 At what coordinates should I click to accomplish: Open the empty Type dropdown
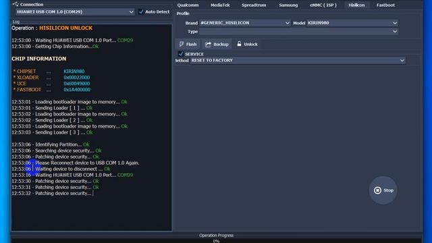(298, 32)
